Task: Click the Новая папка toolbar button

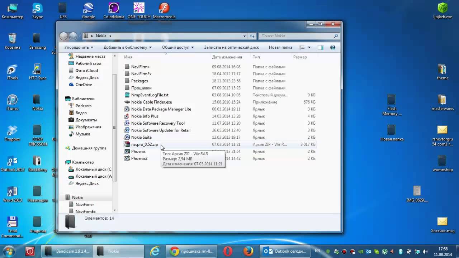Action: [x=280, y=47]
